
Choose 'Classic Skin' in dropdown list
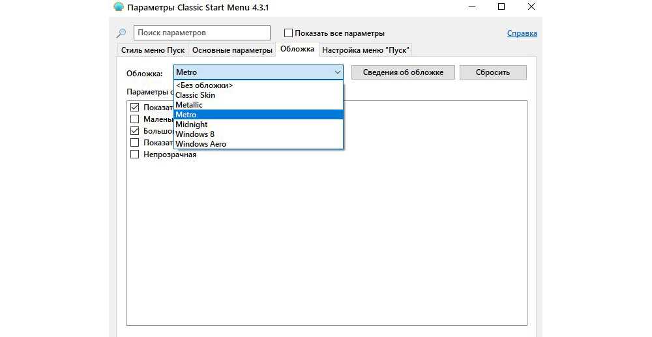click(x=195, y=95)
